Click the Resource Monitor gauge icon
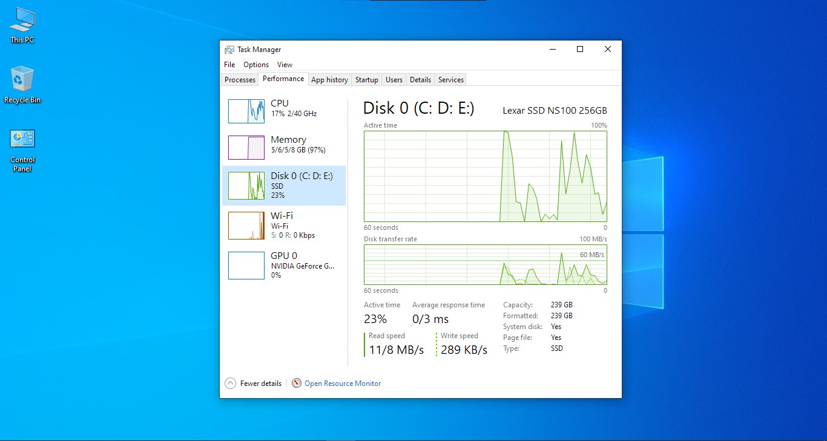827x441 pixels. [297, 383]
